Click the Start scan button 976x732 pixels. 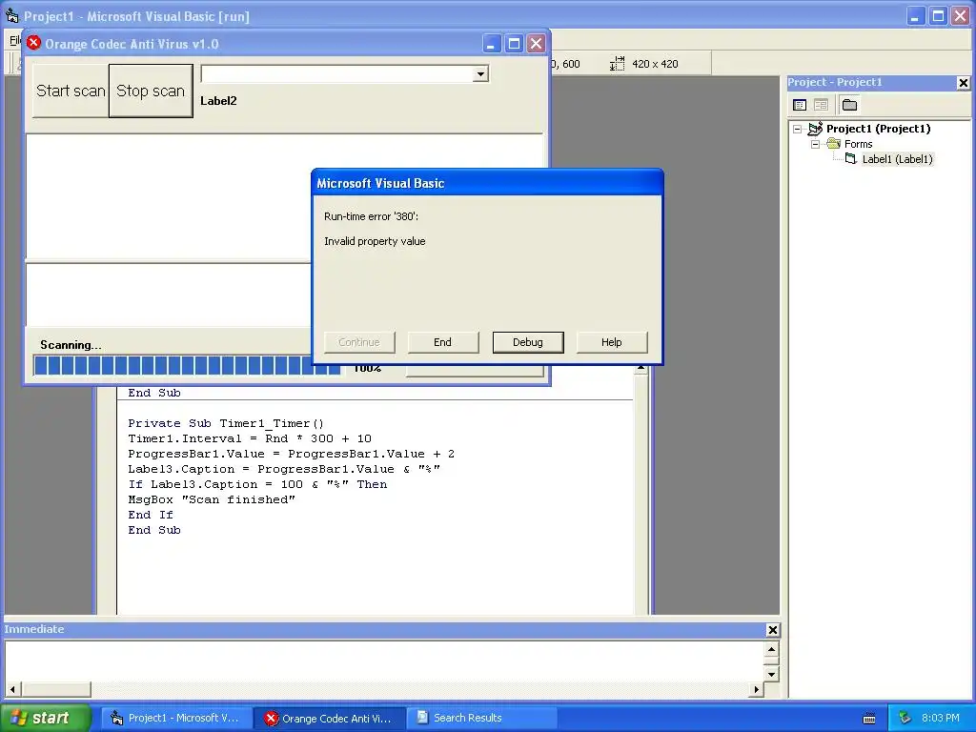[71, 91]
